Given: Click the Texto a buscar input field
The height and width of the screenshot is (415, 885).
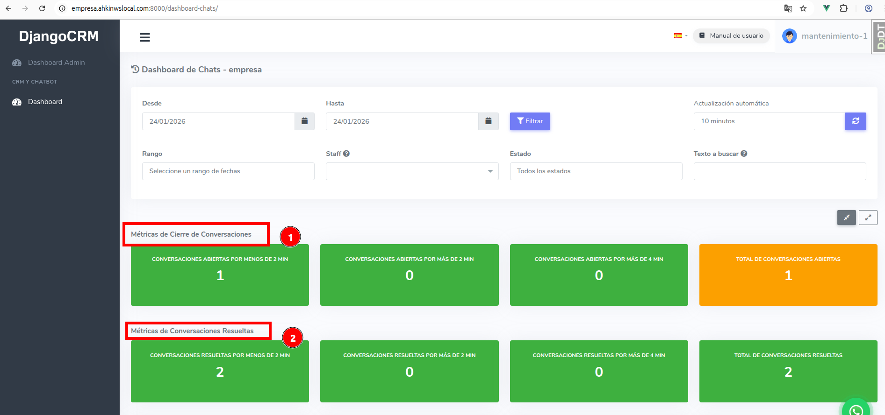Looking at the screenshot, I should (779, 171).
